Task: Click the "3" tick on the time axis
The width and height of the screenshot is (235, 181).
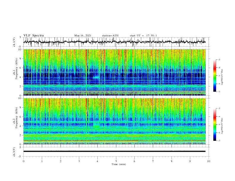Action: pyautogui.click(x=79, y=161)
